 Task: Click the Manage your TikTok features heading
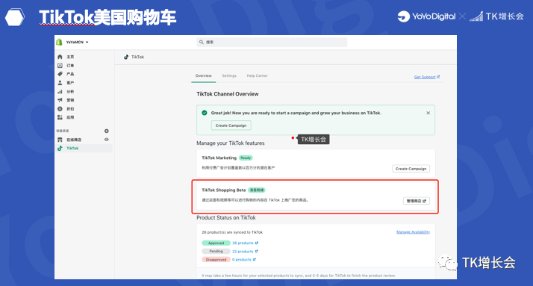[x=231, y=143]
